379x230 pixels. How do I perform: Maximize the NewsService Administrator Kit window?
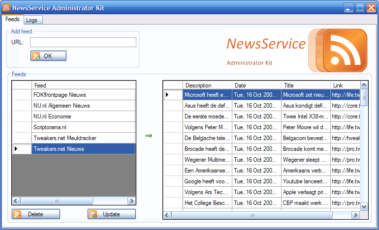(x=360, y=8)
